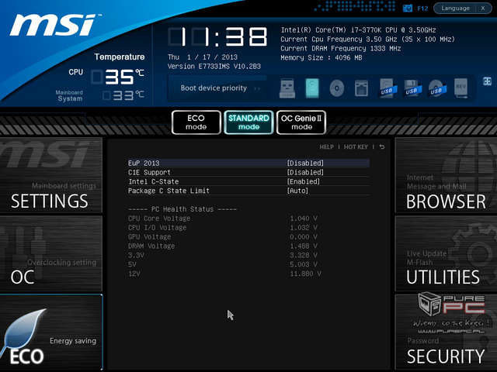The height and width of the screenshot is (372, 497).
Task: Switch to ECO mode
Action: (x=196, y=122)
